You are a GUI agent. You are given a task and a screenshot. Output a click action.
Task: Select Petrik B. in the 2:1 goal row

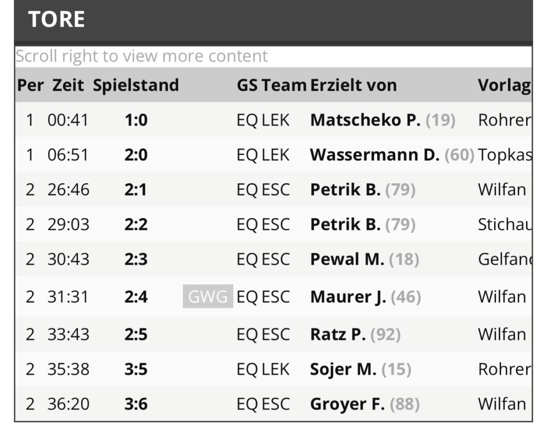(x=345, y=190)
